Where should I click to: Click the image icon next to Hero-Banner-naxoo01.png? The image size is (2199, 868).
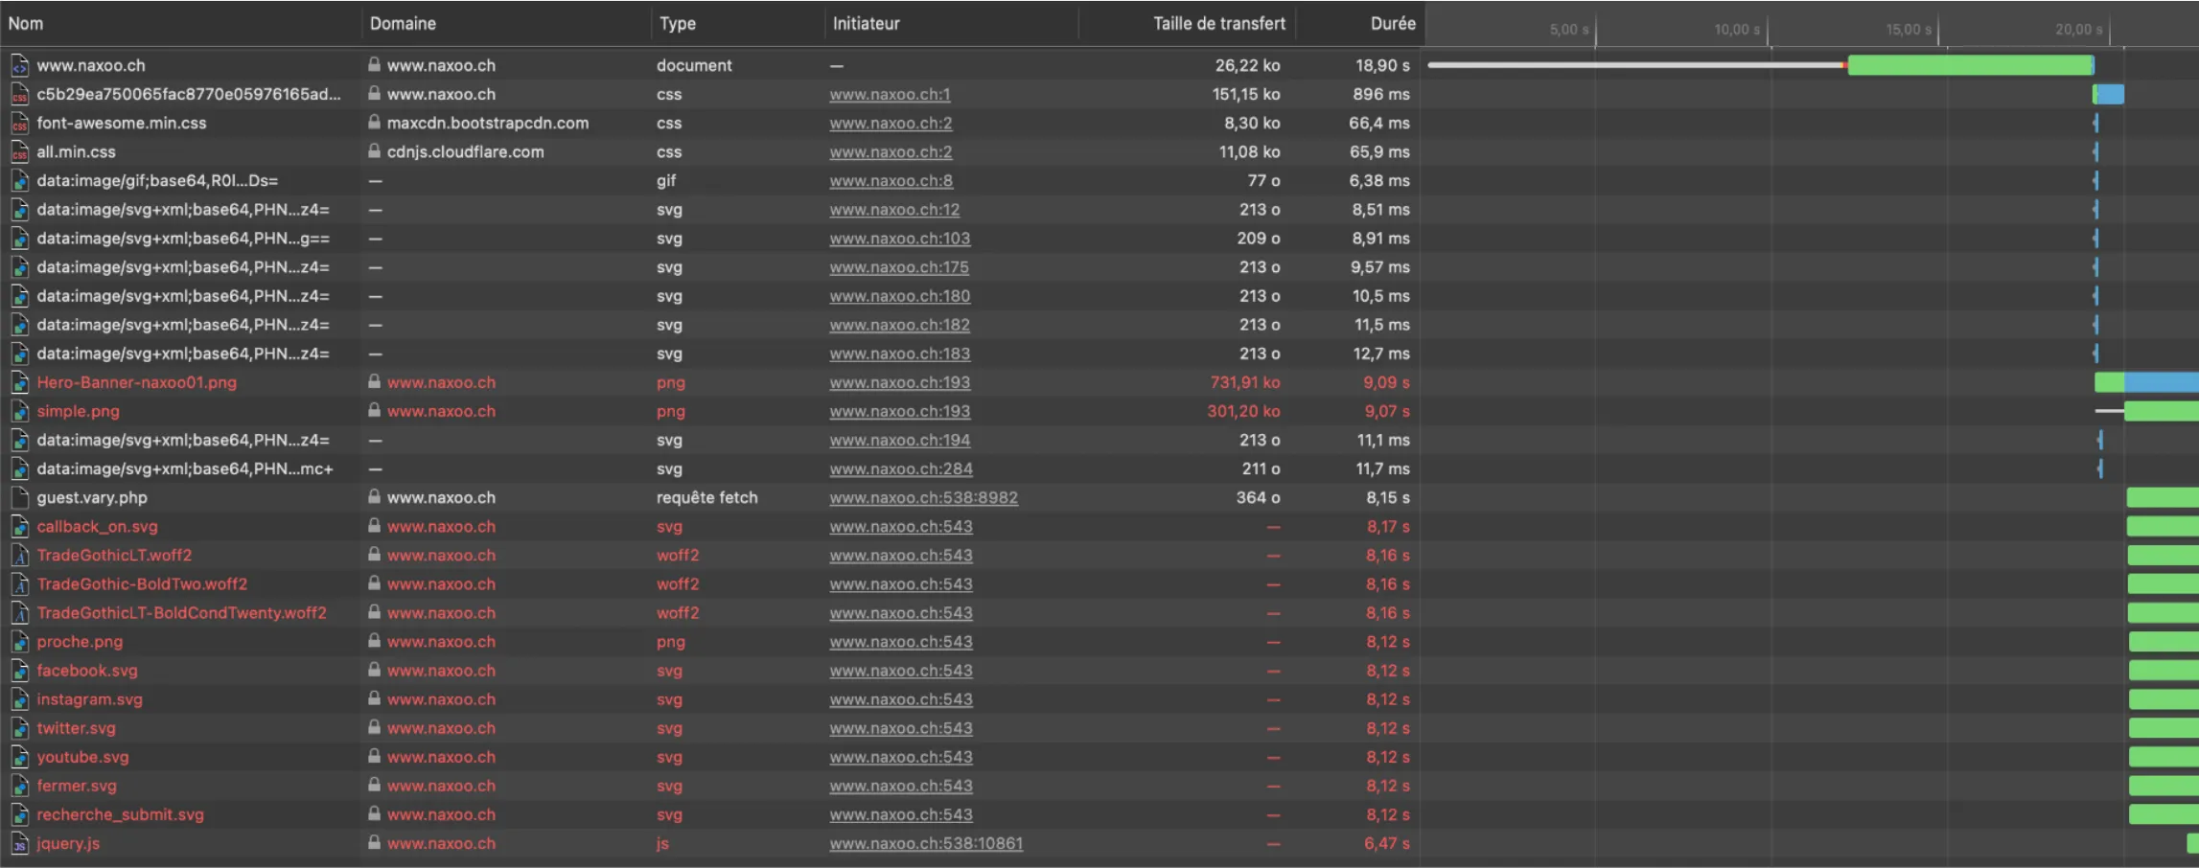tap(19, 382)
